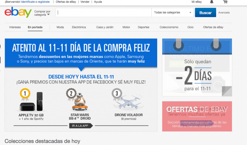Open the shopping cart icon
This screenshot has height=145, width=247.
225,2
